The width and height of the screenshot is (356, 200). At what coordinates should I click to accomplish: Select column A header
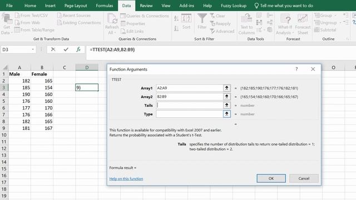[19, 67]
